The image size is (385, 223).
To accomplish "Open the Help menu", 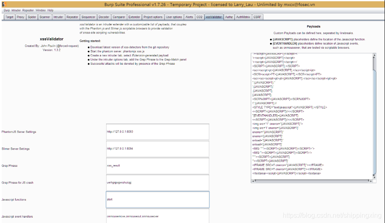I will point(50,10).
